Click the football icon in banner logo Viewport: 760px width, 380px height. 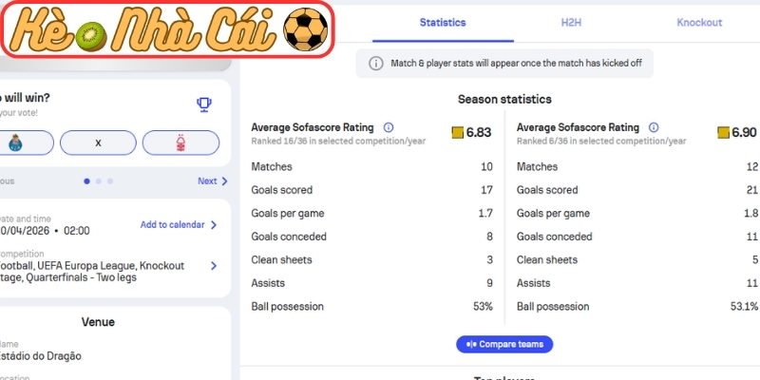306,30
